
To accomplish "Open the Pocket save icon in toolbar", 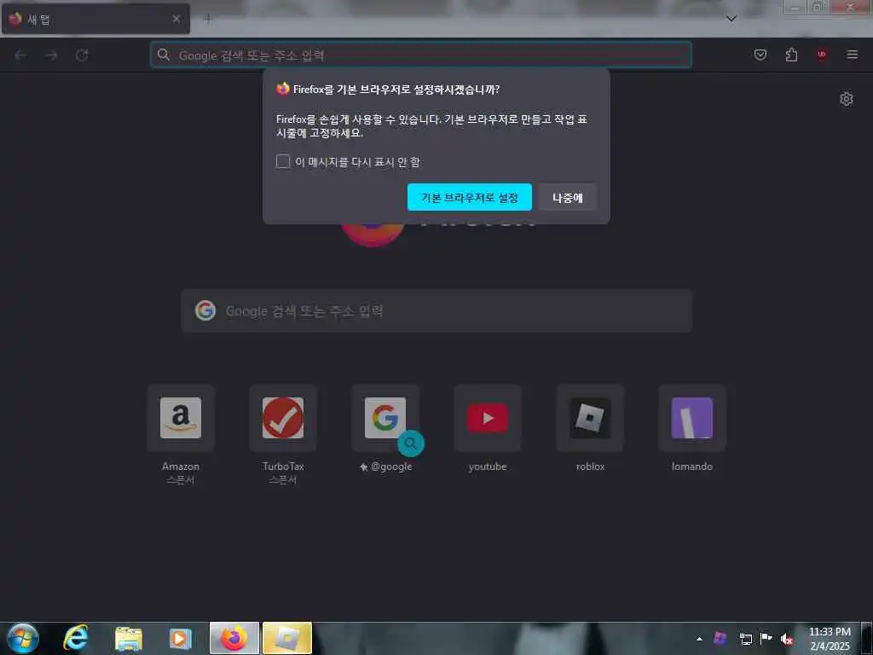I will [760, 55].
